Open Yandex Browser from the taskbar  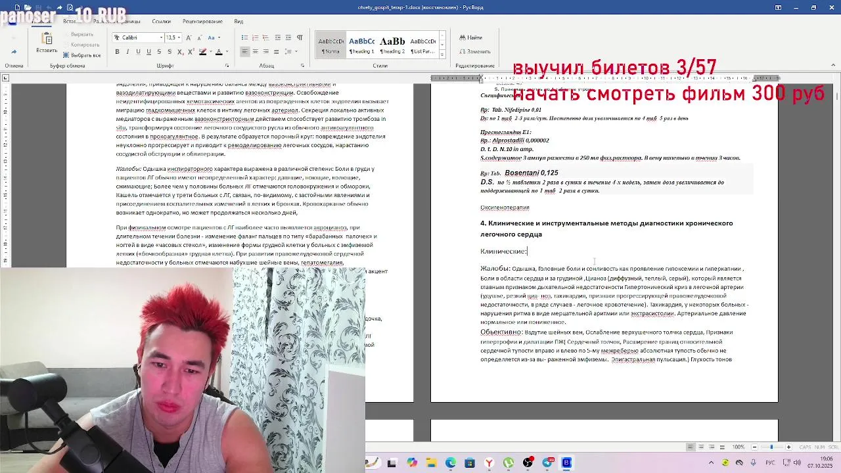click(x=489, y=462)
